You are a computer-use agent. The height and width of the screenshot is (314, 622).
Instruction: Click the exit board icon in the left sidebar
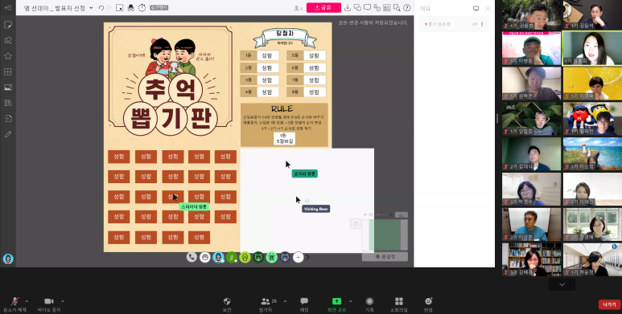pos(8,8)
